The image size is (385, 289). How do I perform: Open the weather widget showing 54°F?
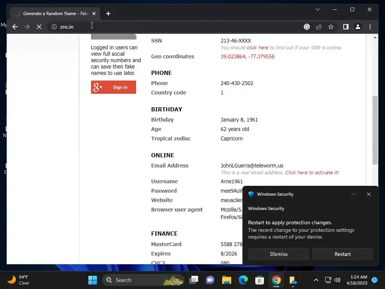tap(18, 280)
